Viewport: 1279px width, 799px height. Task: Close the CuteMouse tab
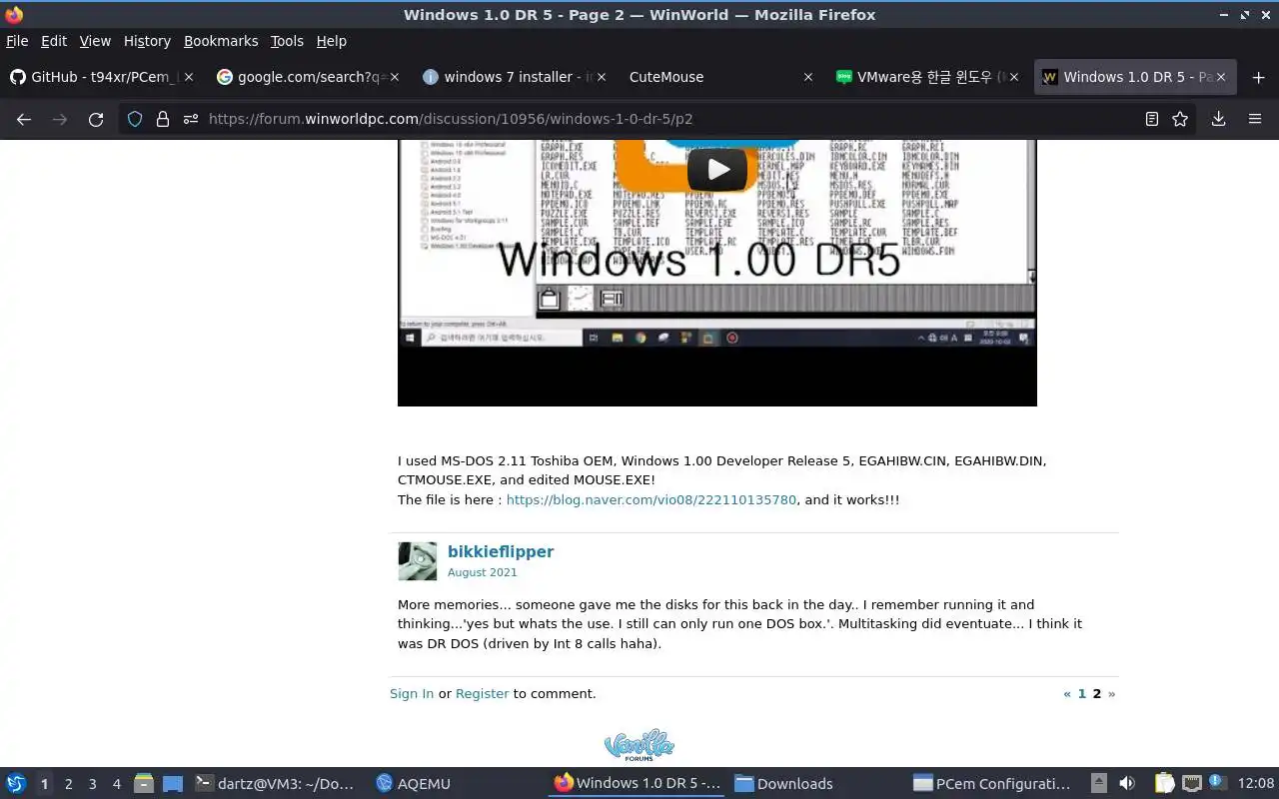[x=808, y=77]
